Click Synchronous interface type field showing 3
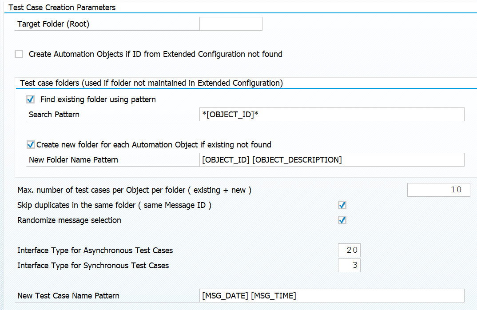Image resolution: width=477 pixels, height=310 pixels. [349, 266]
